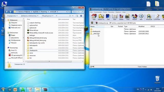164x92 pixels.
Task: Expand the arrow after Roaming in path
Action: point(48,12)
